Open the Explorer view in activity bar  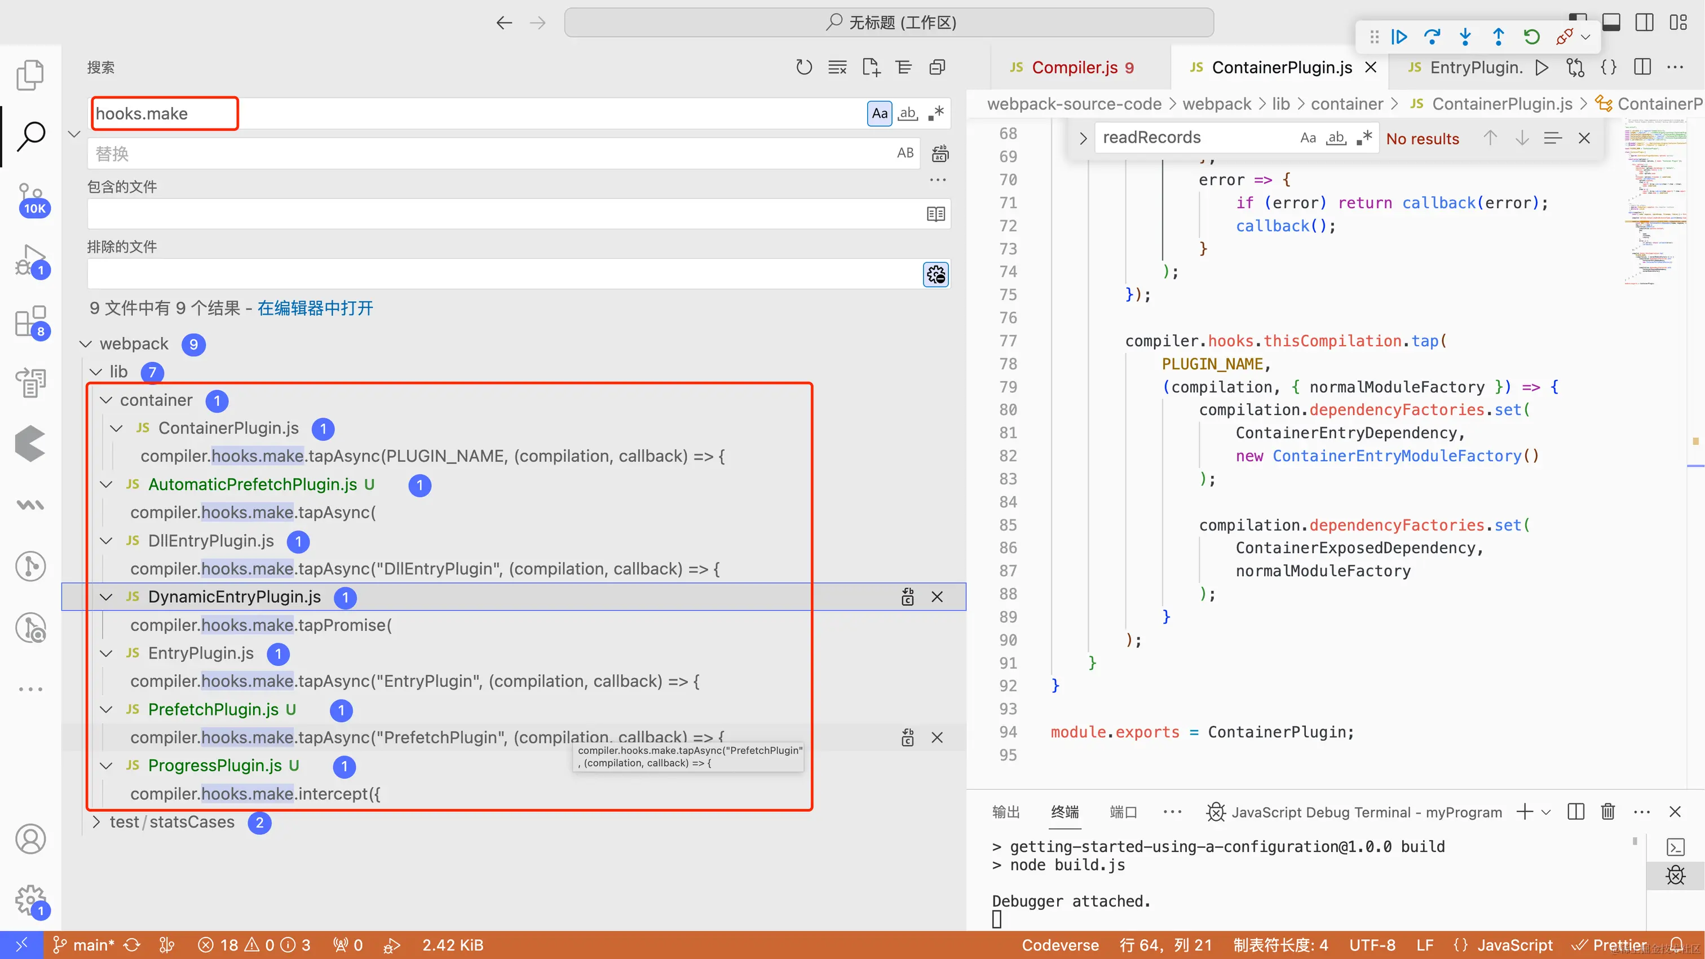(30, 75)
